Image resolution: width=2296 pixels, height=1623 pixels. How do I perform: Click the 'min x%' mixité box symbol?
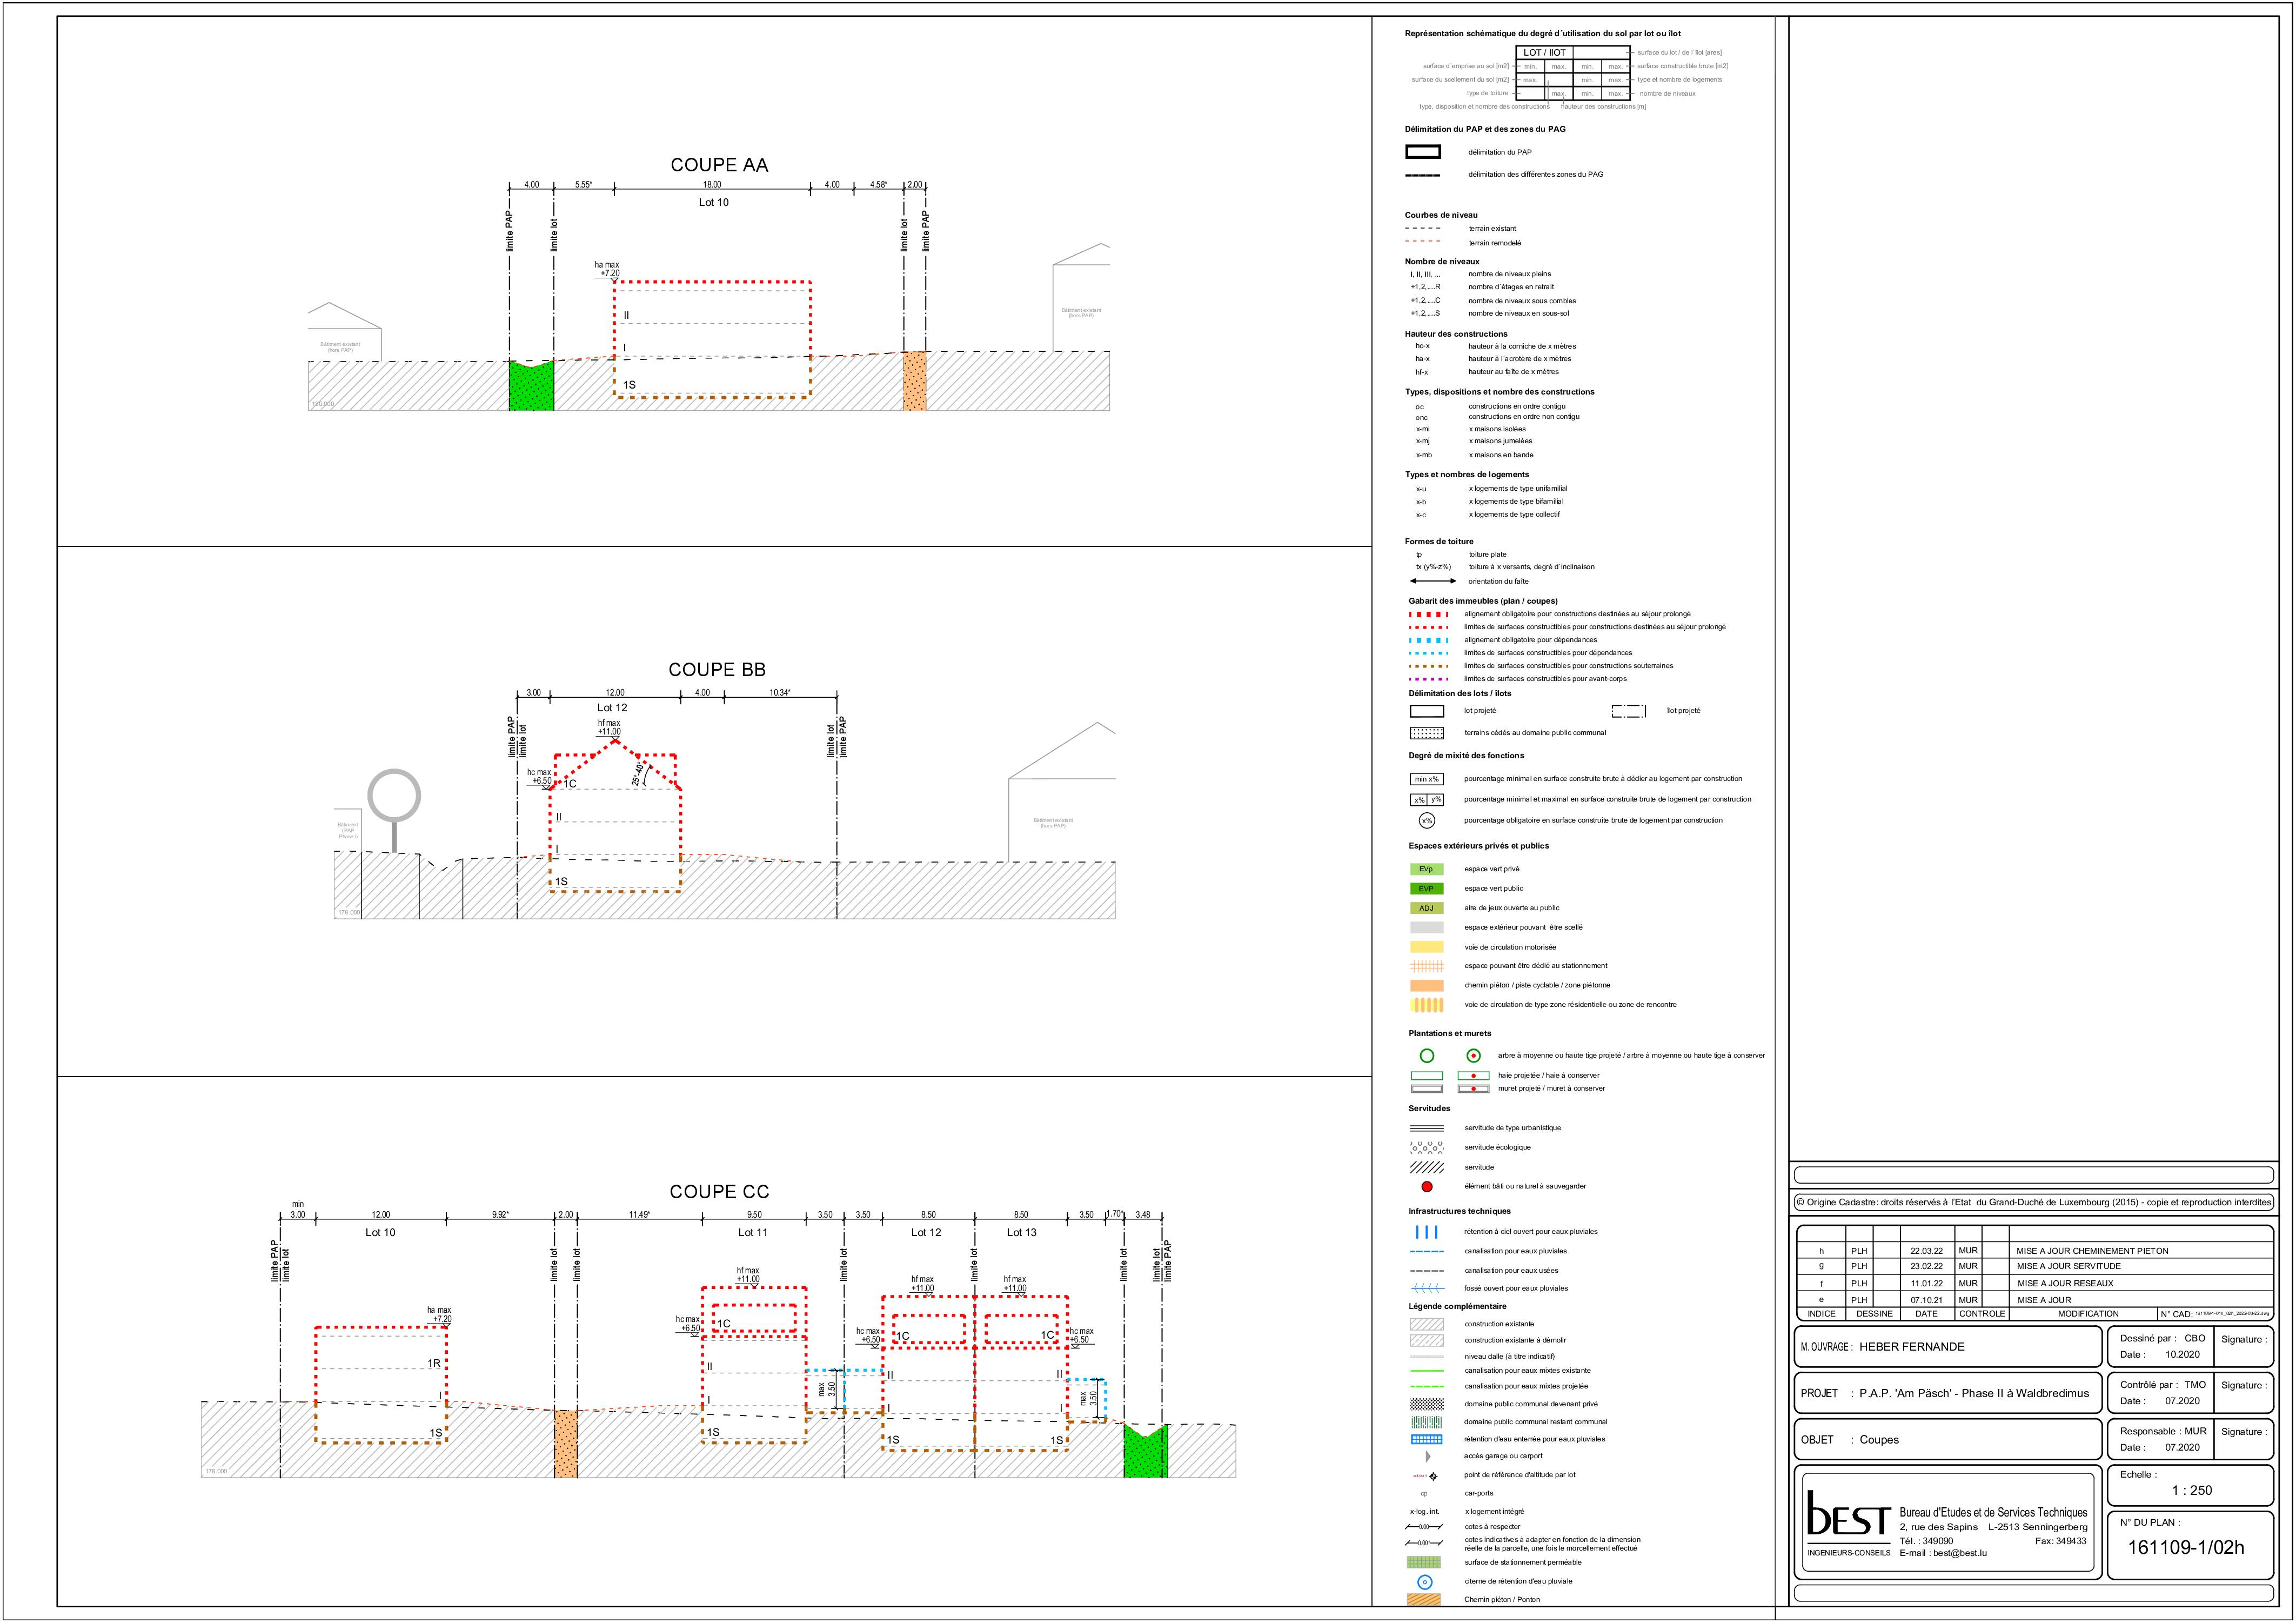1426,779
